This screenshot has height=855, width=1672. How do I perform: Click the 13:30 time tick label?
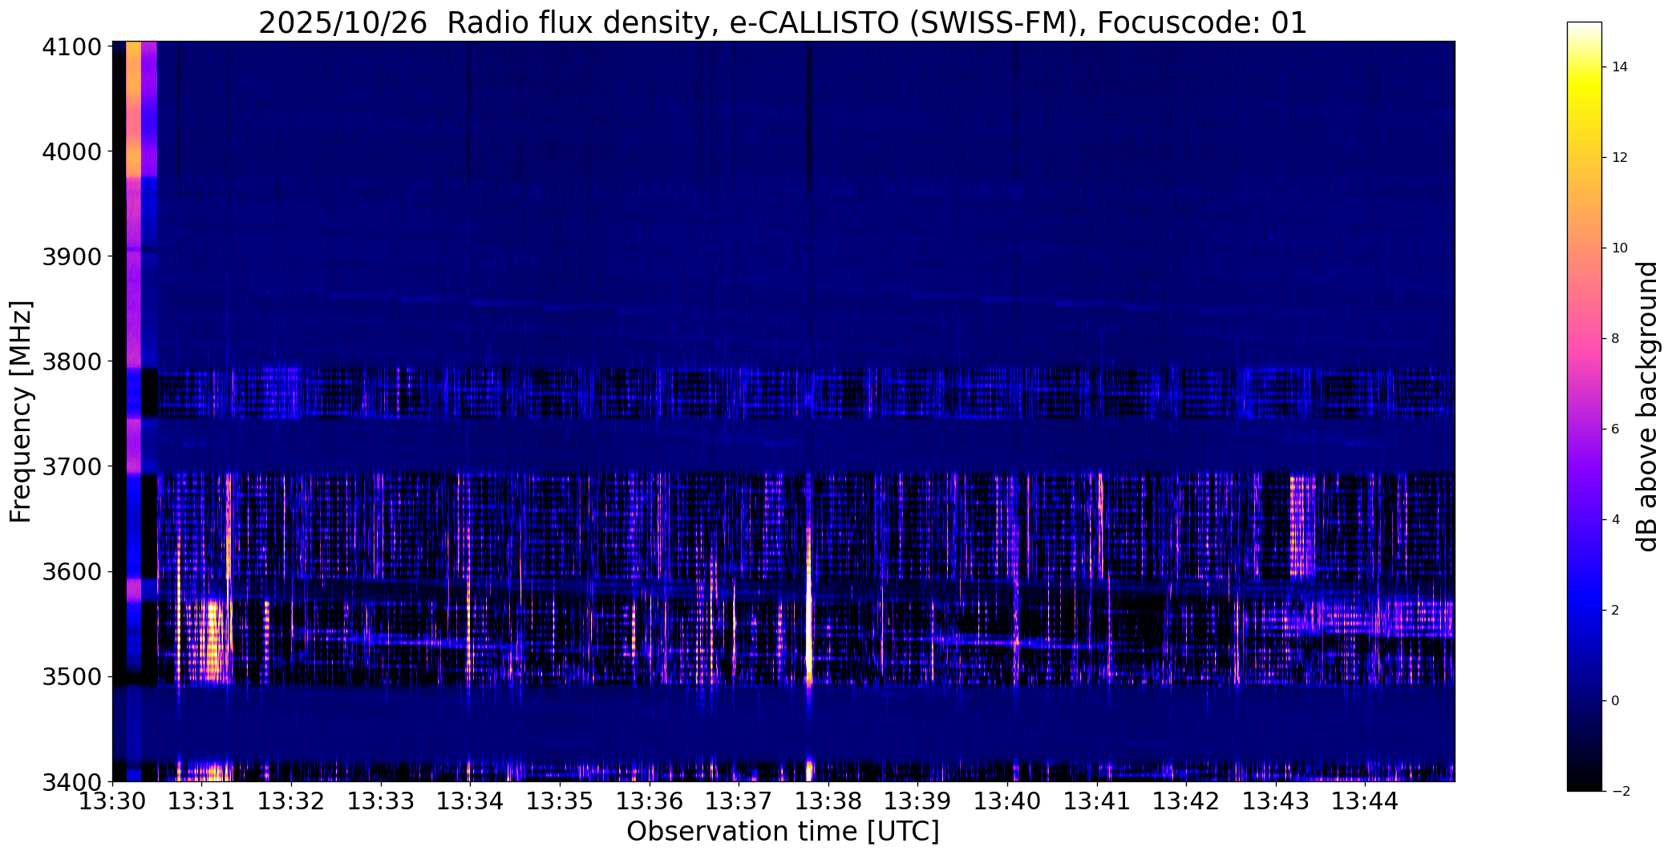pyautogui.click(x=112, y=801)
